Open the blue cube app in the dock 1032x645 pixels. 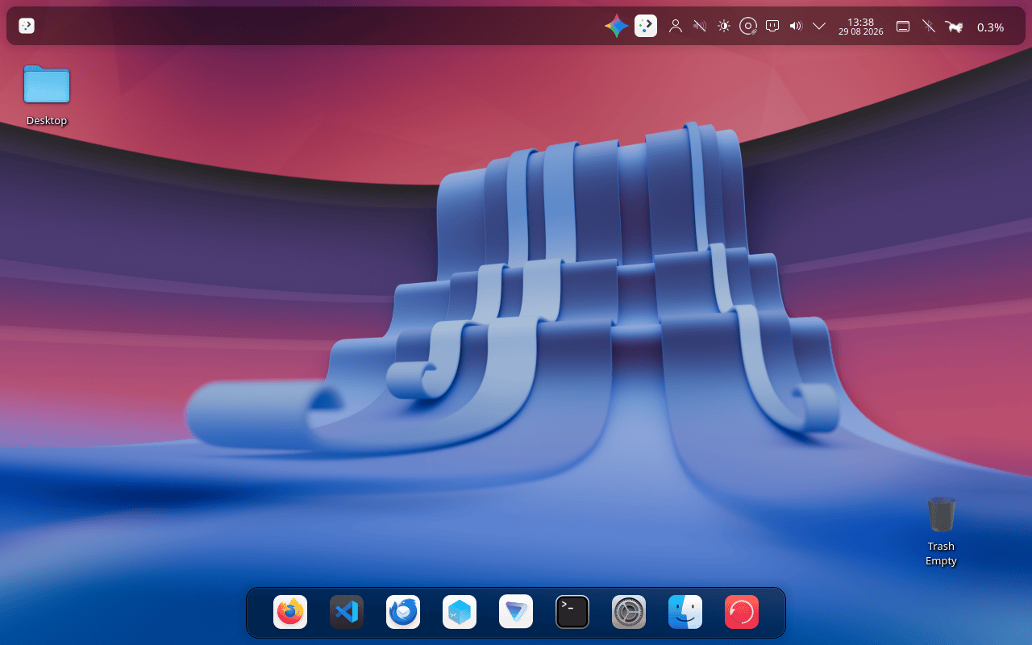(460, 612)
